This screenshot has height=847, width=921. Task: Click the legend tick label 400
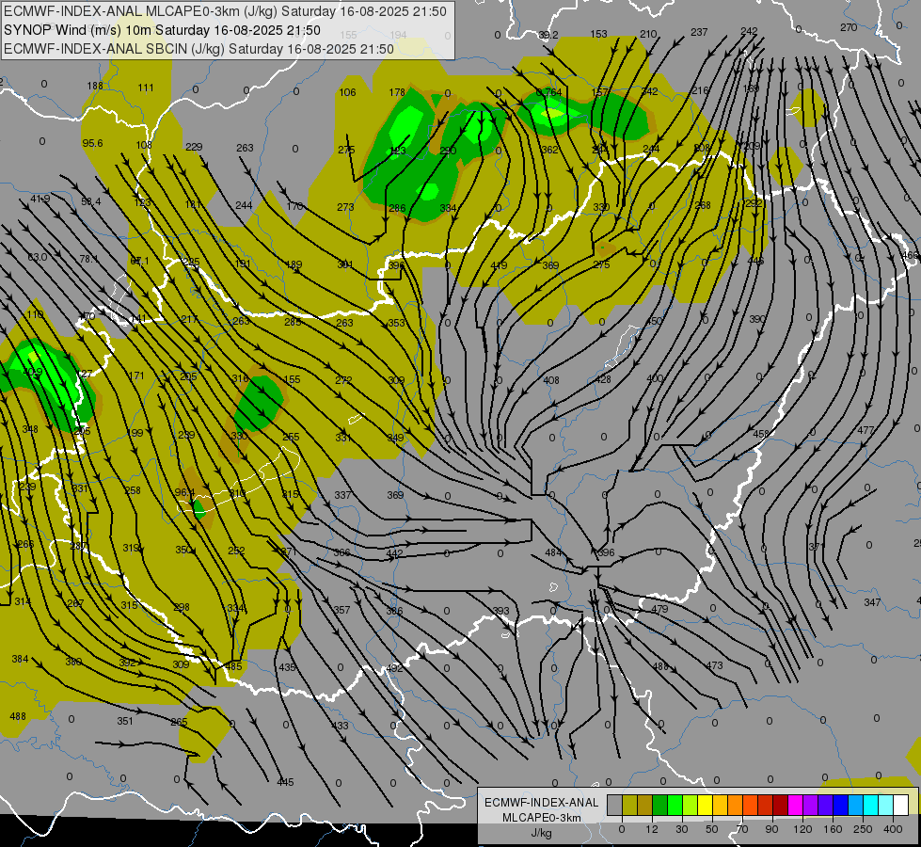pyautogui.click(x=893, y=829)
